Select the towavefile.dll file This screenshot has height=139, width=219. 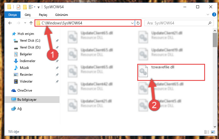171,72
